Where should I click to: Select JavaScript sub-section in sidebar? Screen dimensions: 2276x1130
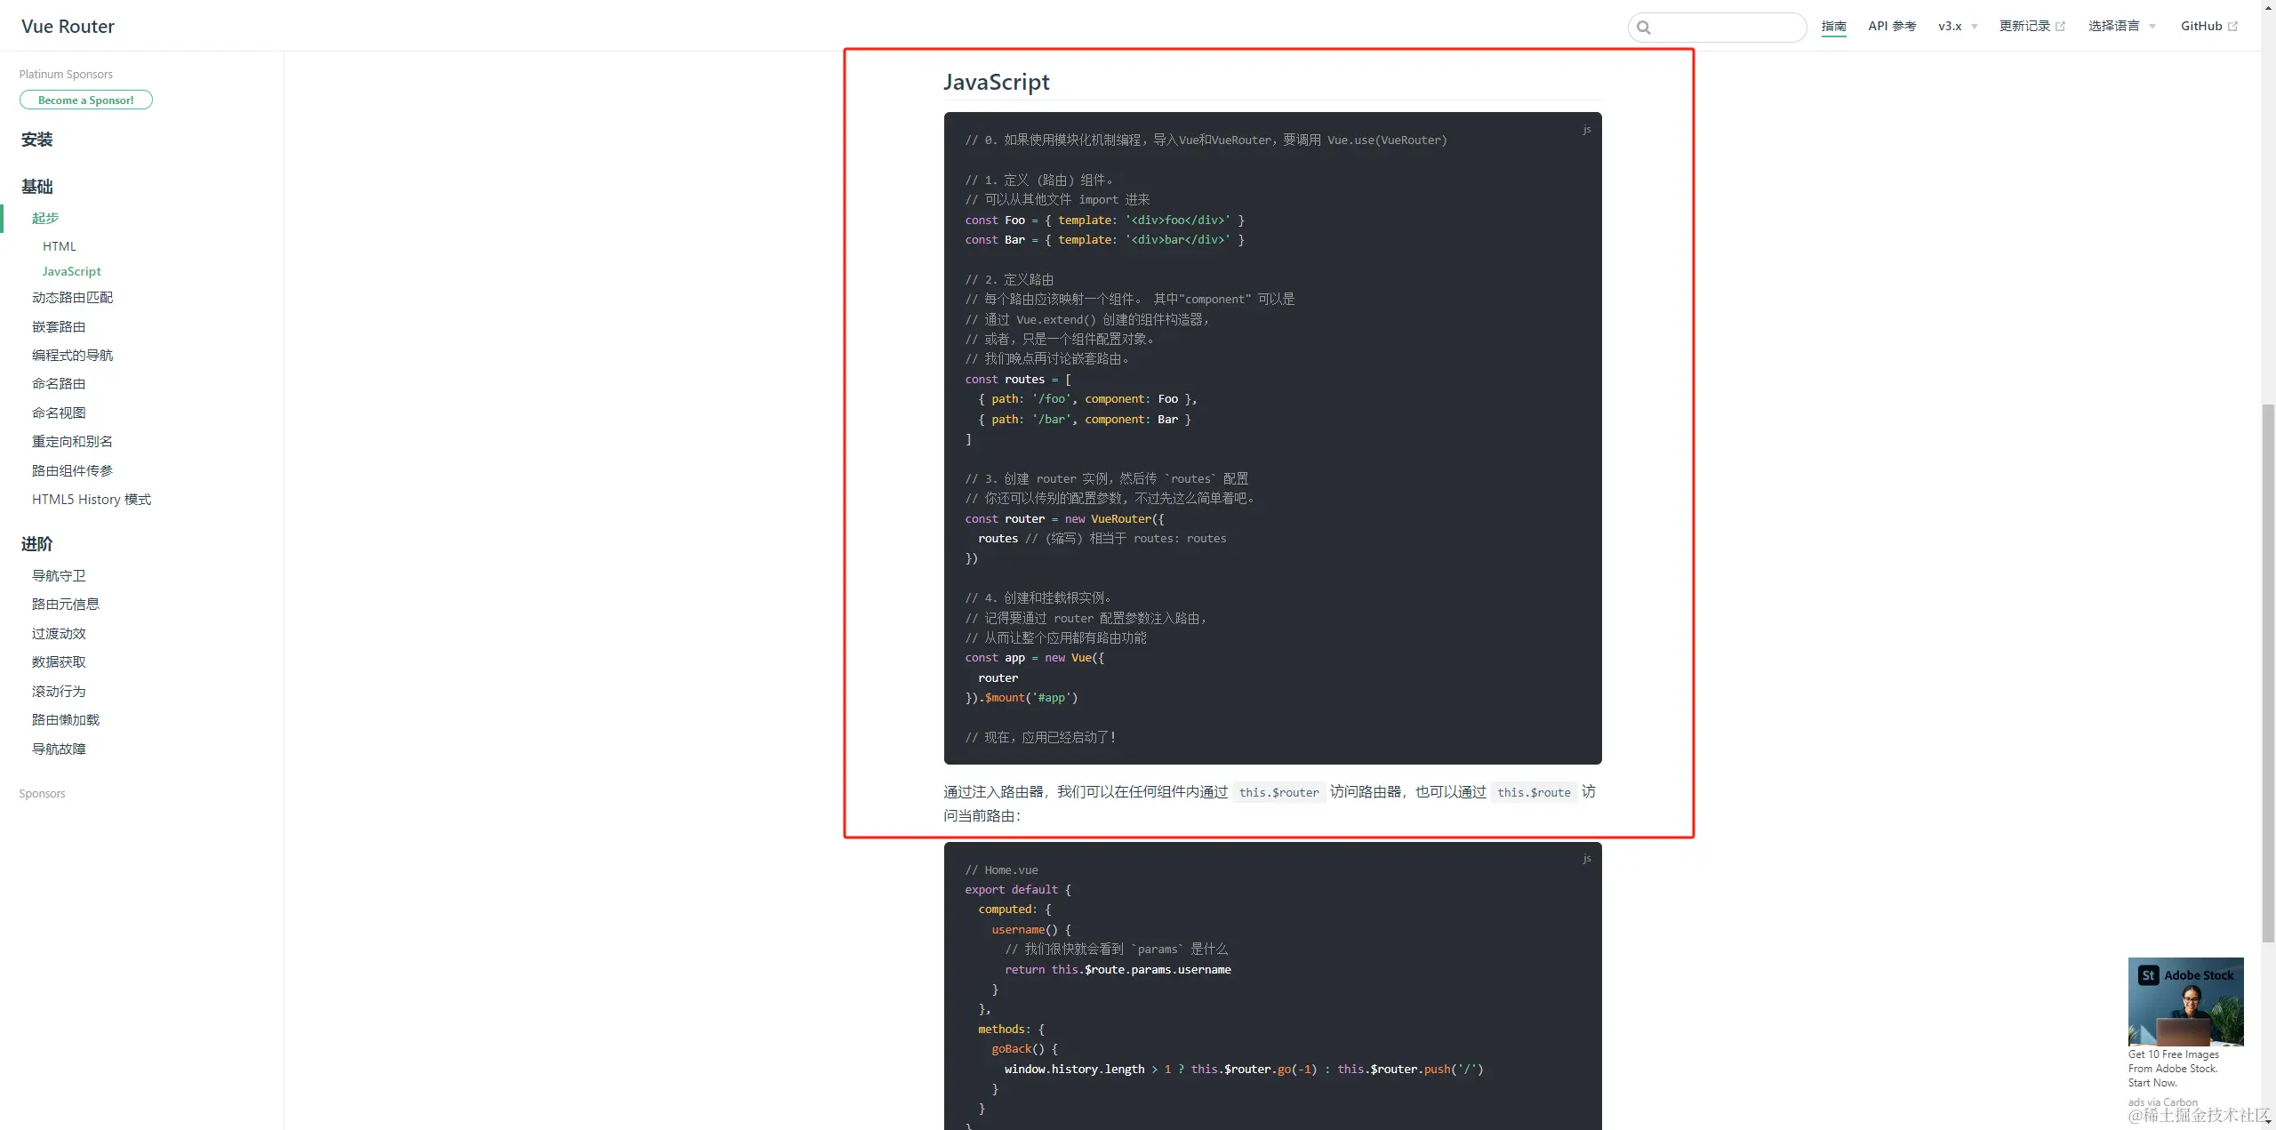pyautogui.click(x=71, y=271)
